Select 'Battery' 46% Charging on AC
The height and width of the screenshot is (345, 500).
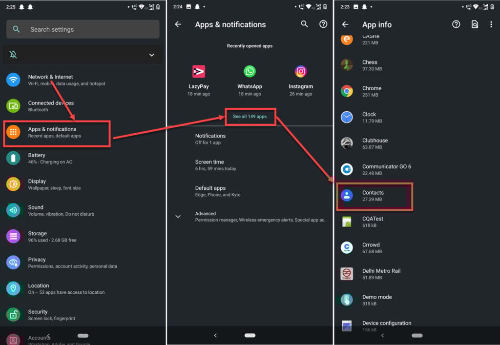(x=50, y=158)
